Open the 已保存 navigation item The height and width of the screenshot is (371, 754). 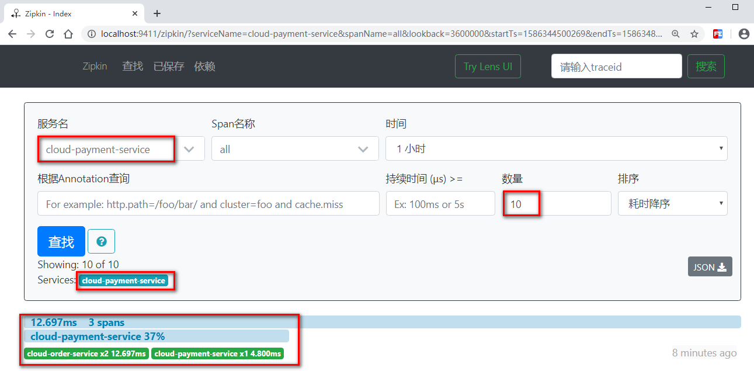[x=169, y=67]
